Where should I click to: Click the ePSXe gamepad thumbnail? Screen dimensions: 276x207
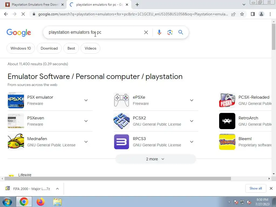click(122, 100)
